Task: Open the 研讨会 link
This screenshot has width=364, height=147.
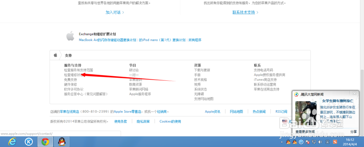Action: click(x=134, y=70)
